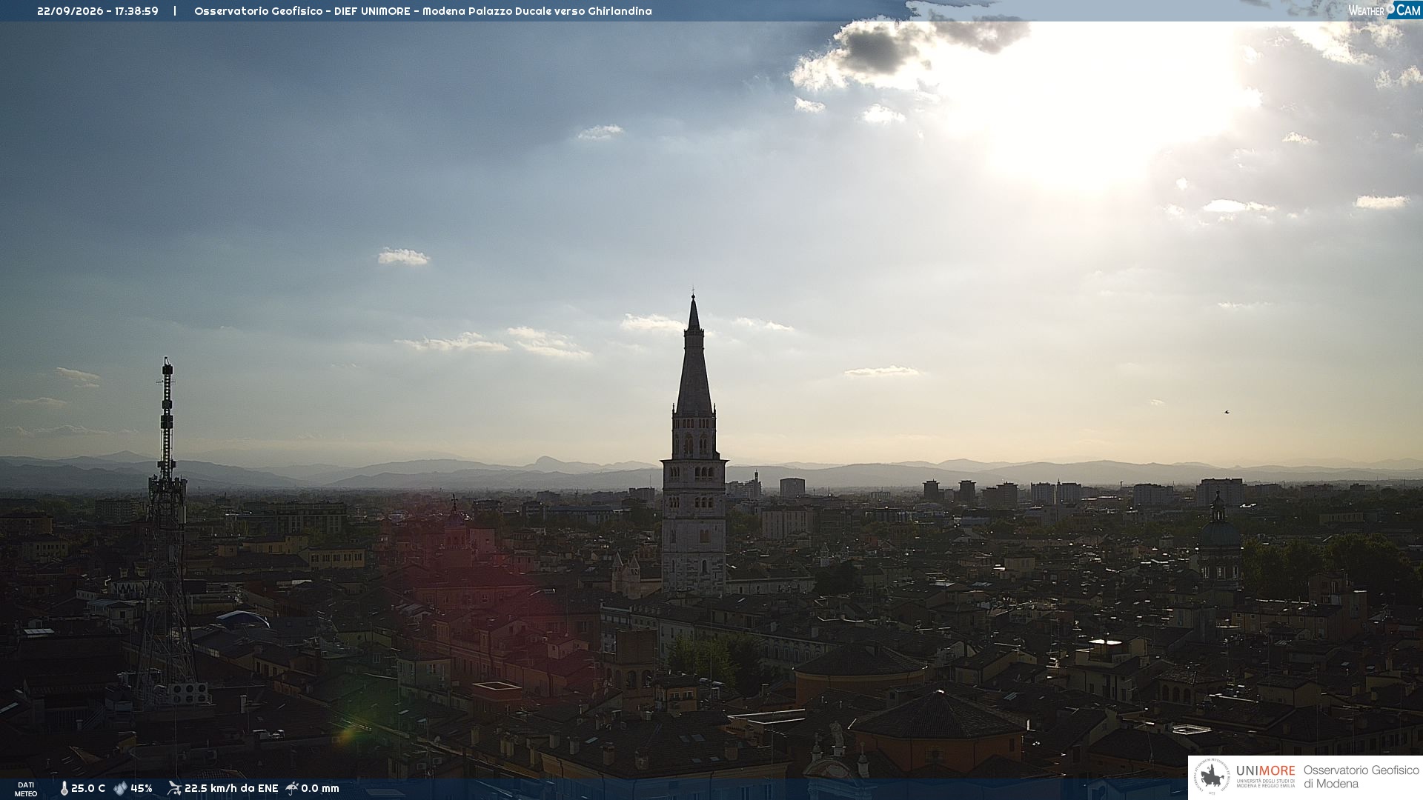Click the flying bird in the sky
The image size is (1423, 800).
pyautogui.click(x=1227, y=411)
